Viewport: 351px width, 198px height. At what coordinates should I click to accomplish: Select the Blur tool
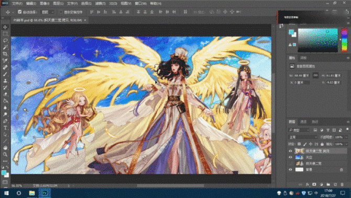pos(5,108)
